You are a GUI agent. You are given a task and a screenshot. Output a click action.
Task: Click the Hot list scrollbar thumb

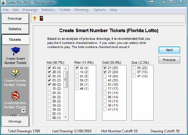coord(65,79)
